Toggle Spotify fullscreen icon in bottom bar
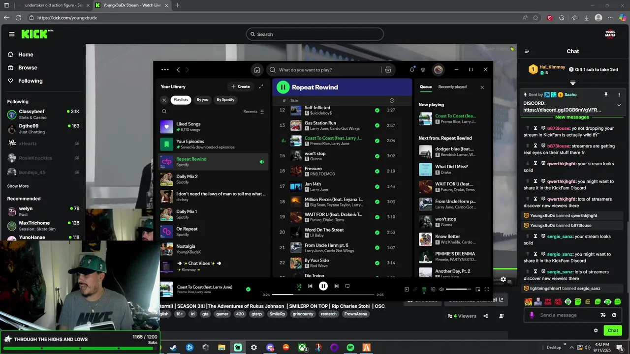The height and width of the screenshot is (354, 630). tap(487, 290)
